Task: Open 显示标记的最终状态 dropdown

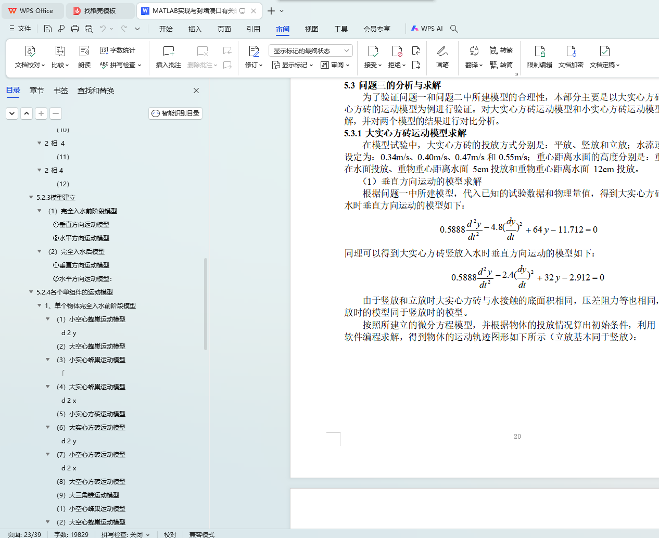Action: (311, 50)
